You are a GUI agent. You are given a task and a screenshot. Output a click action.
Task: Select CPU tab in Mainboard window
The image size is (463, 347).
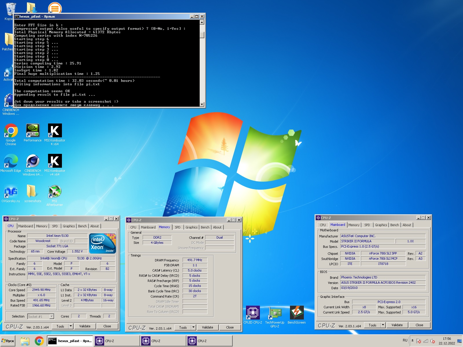point(323,225)
